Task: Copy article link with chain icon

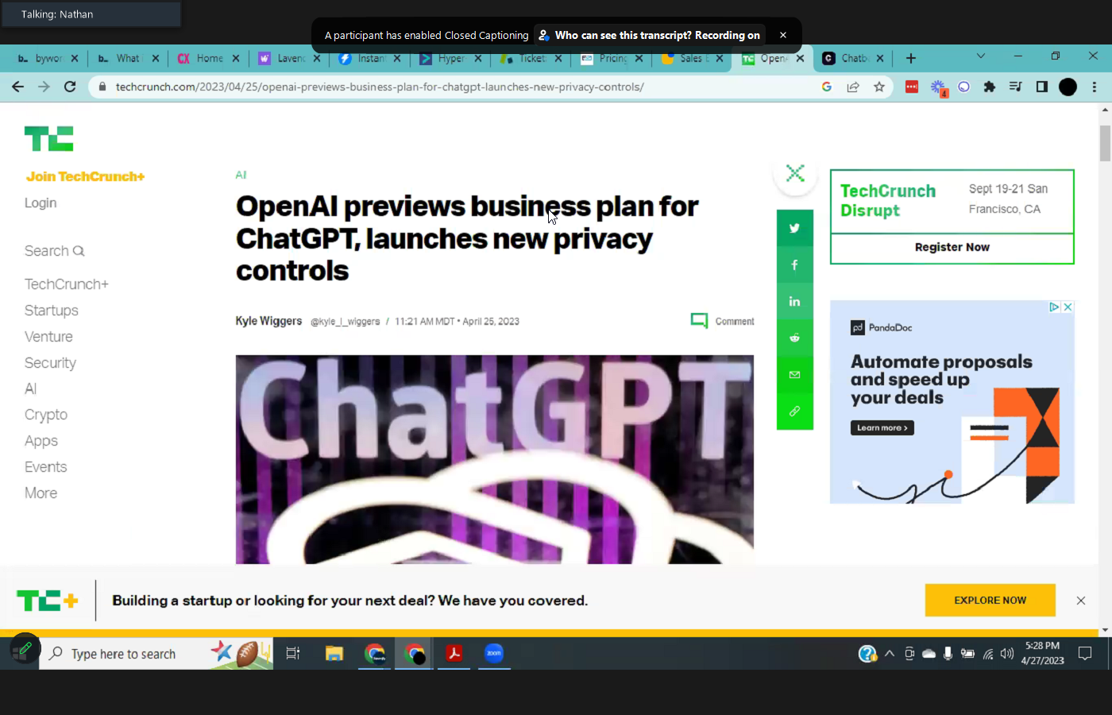Action: click(794, 412)
